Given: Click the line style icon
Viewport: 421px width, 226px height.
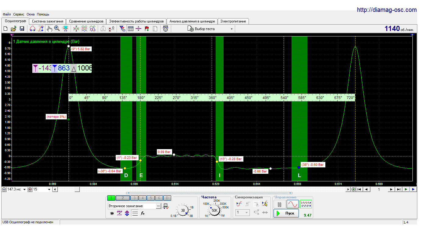Looking at the screenshot, I should (x=135, y=214).
